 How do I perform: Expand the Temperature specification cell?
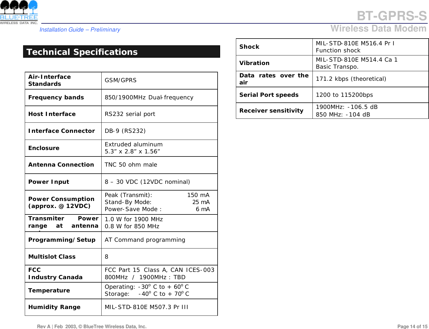click(x=159, y=290)
